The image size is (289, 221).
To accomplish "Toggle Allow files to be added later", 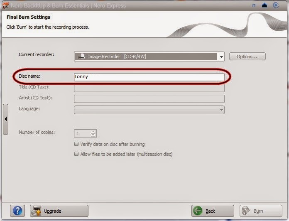I will [x=76, y=154].
